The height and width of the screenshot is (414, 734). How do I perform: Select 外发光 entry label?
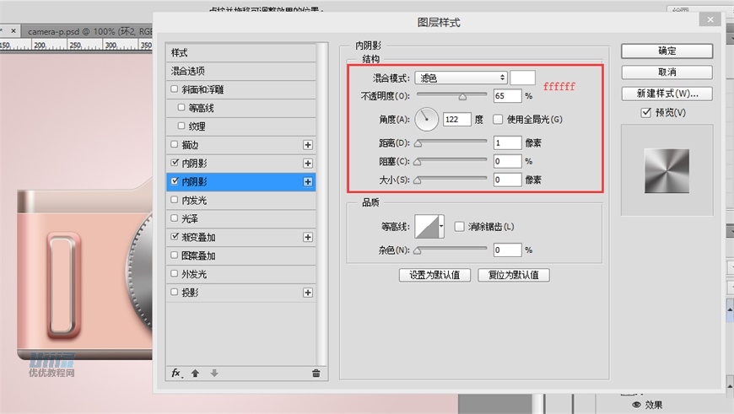pos(194,274)
